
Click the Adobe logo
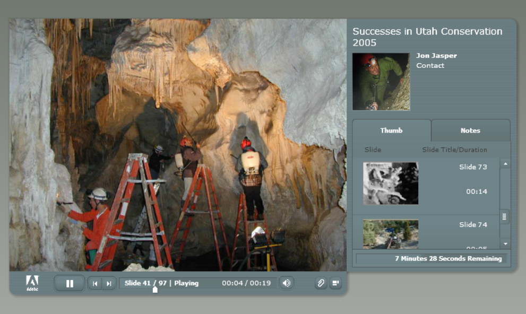(32, 283)
